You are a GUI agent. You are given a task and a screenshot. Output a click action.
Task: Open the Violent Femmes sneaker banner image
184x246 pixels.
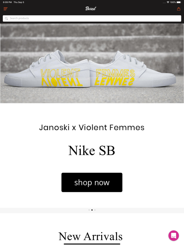[92, 63]
